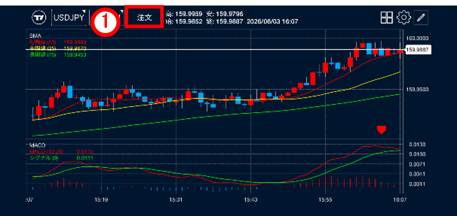This screenshot has width=457, height=216.
Task: Select the red short-term SMA (10) legend
Action: tap(58, 42)
